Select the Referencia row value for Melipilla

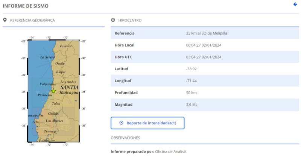point(207,33)
